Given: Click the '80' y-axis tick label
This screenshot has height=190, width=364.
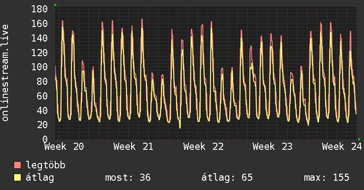Looking at the screenshot, I should click(42, 81).
